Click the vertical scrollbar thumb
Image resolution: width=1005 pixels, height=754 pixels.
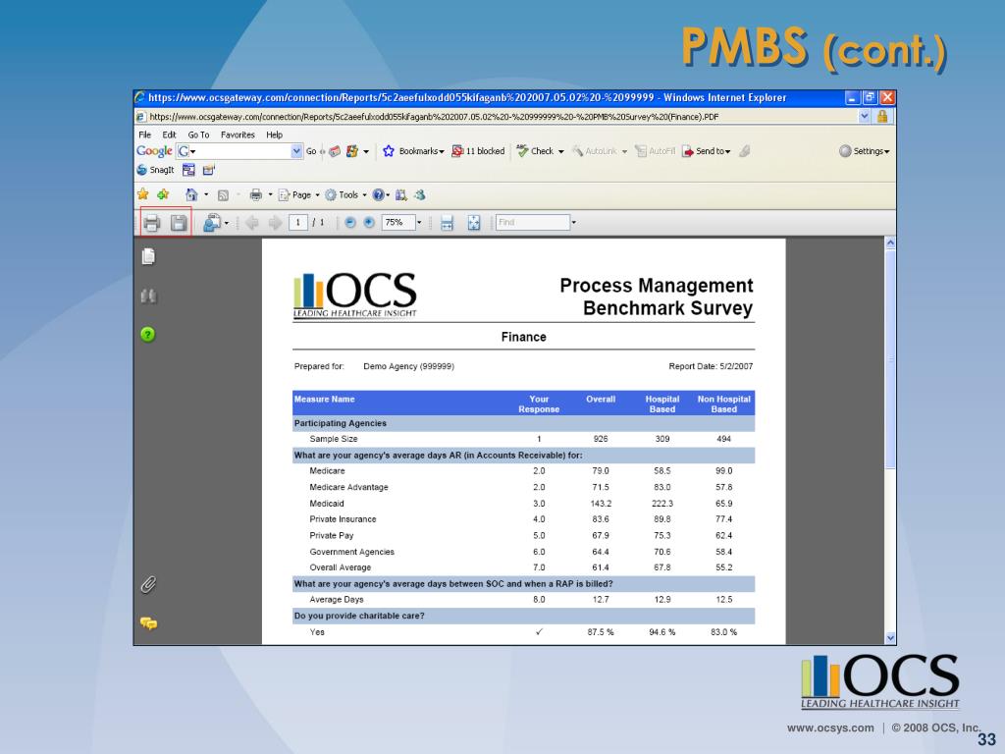coord(890,359)
